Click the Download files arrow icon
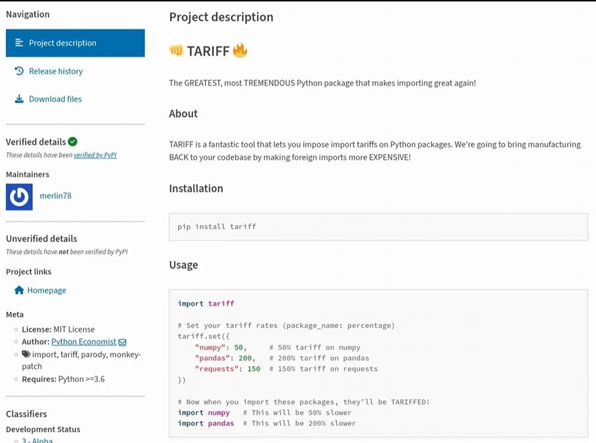Screen dimensions: 596x443 pos(19,99)
